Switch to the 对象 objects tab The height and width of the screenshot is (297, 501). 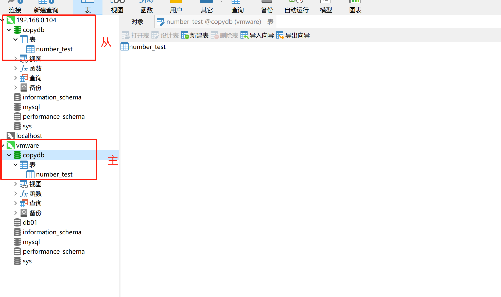click(x=137, y=22)
